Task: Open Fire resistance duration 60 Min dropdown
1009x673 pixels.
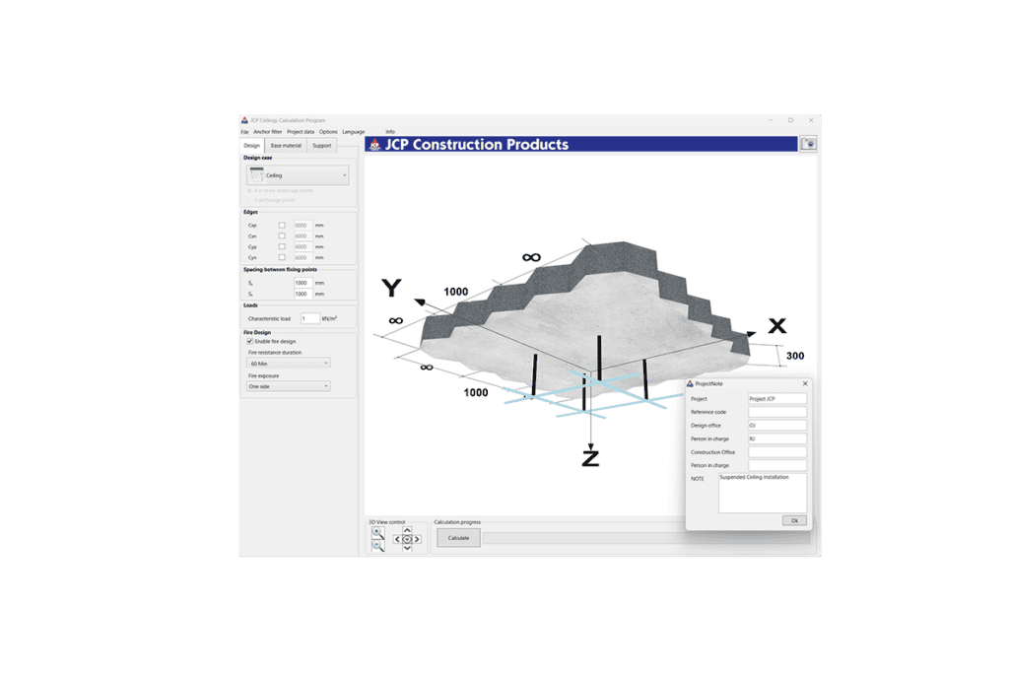Action: pyautogui.click(x=289, y=364)
